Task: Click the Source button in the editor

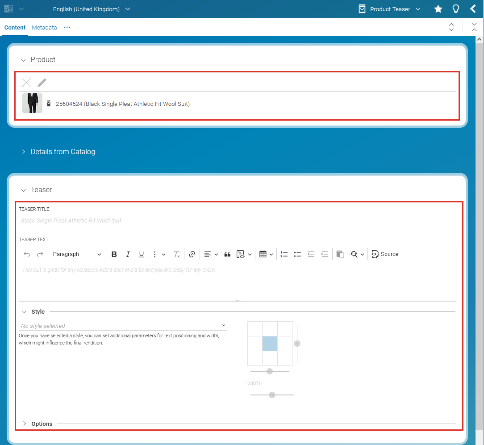Action: click(385, 254)
